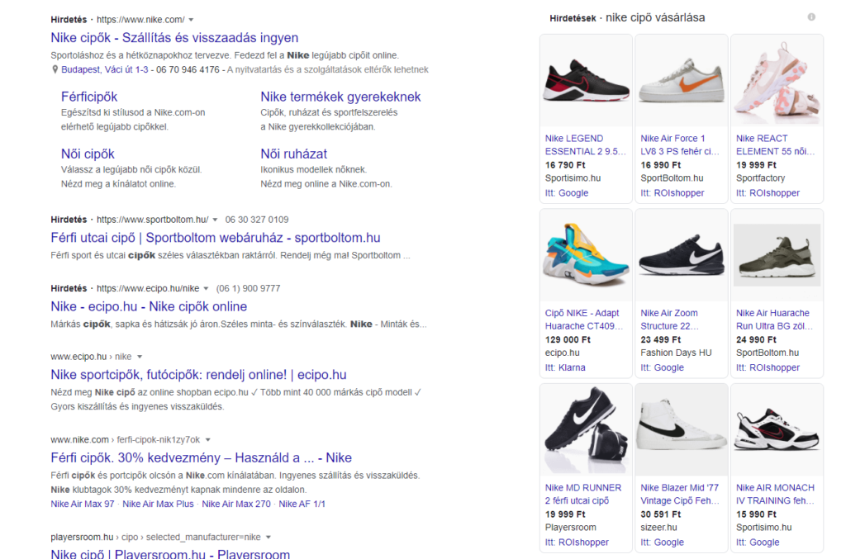This screenshot has height=559, width=846.
Task: Open the Nike AF 1/1 sublink
Action: (x=302, y=504)
